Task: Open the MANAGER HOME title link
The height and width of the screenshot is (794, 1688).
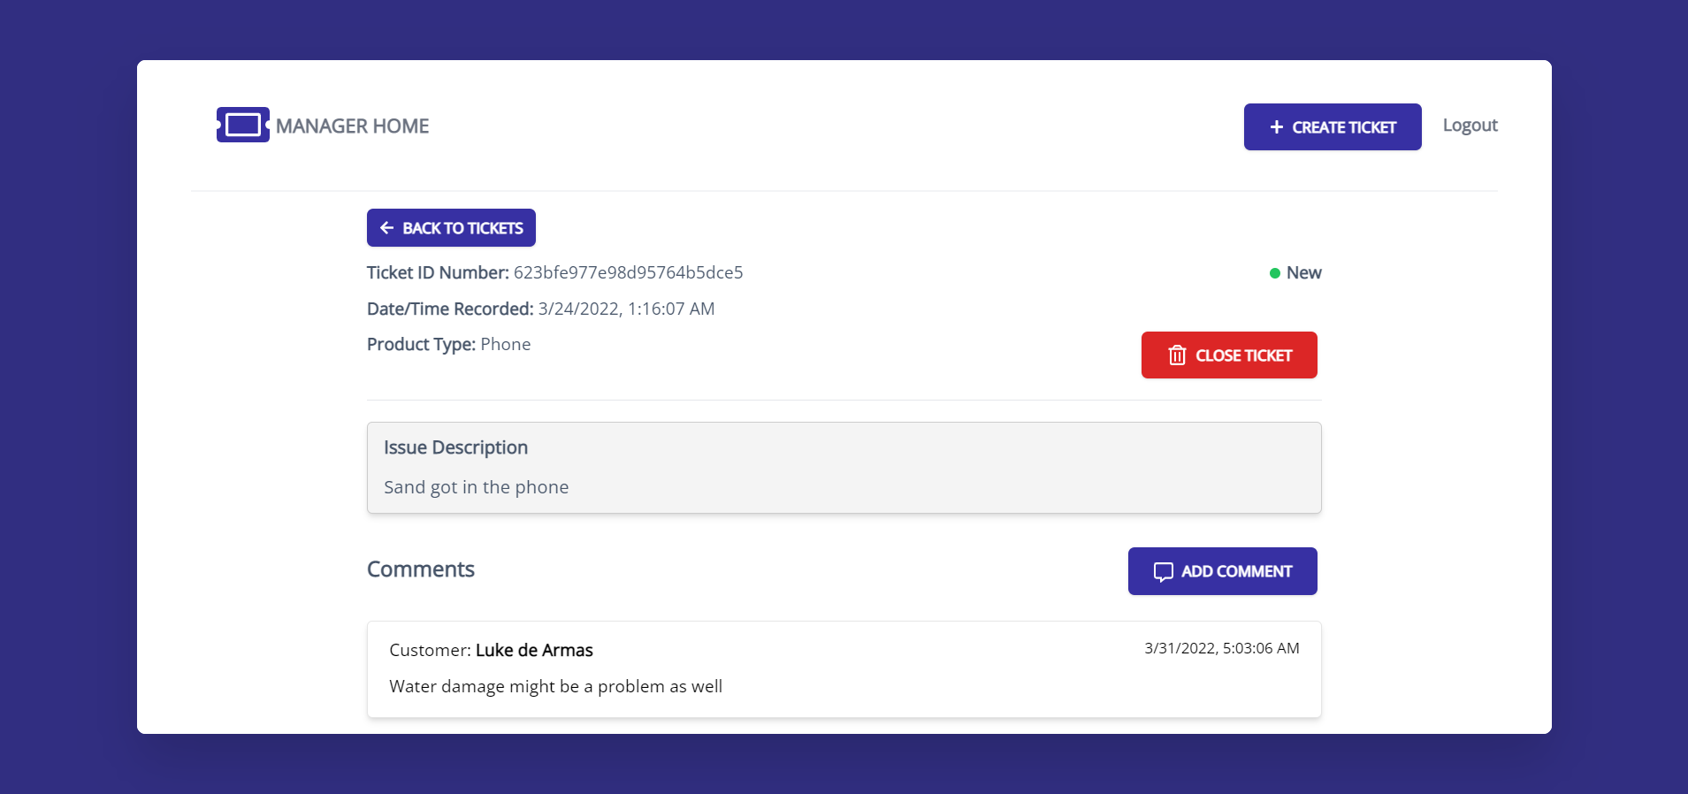Action: [x=352, y=126]
